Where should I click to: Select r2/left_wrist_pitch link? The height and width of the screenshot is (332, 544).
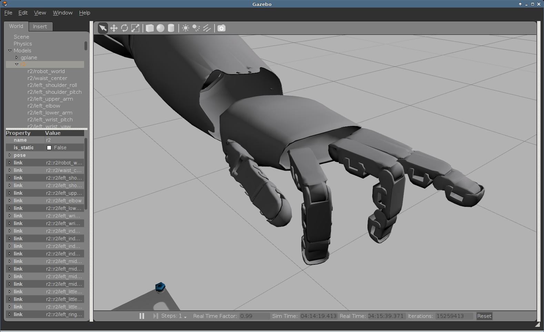[x=50, y=120]
